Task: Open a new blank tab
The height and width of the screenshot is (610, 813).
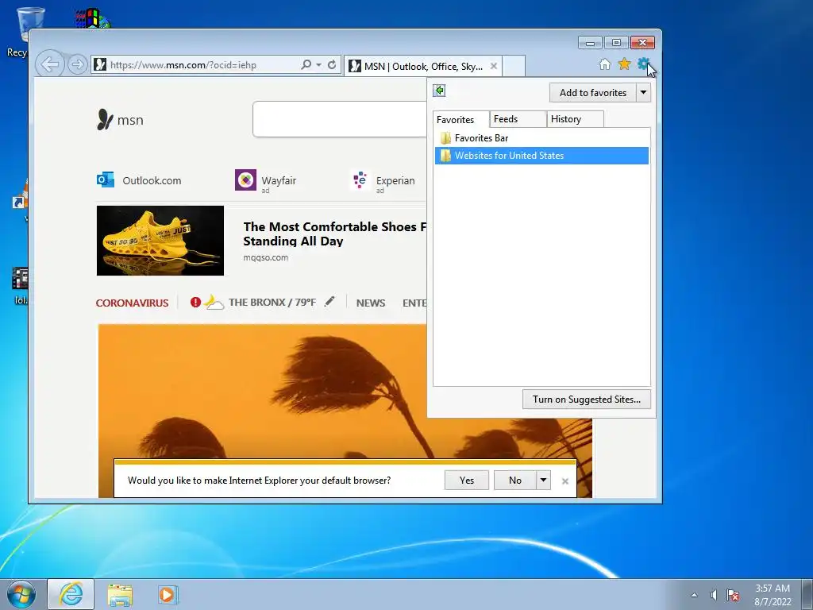Action: [x=514, y=66]
